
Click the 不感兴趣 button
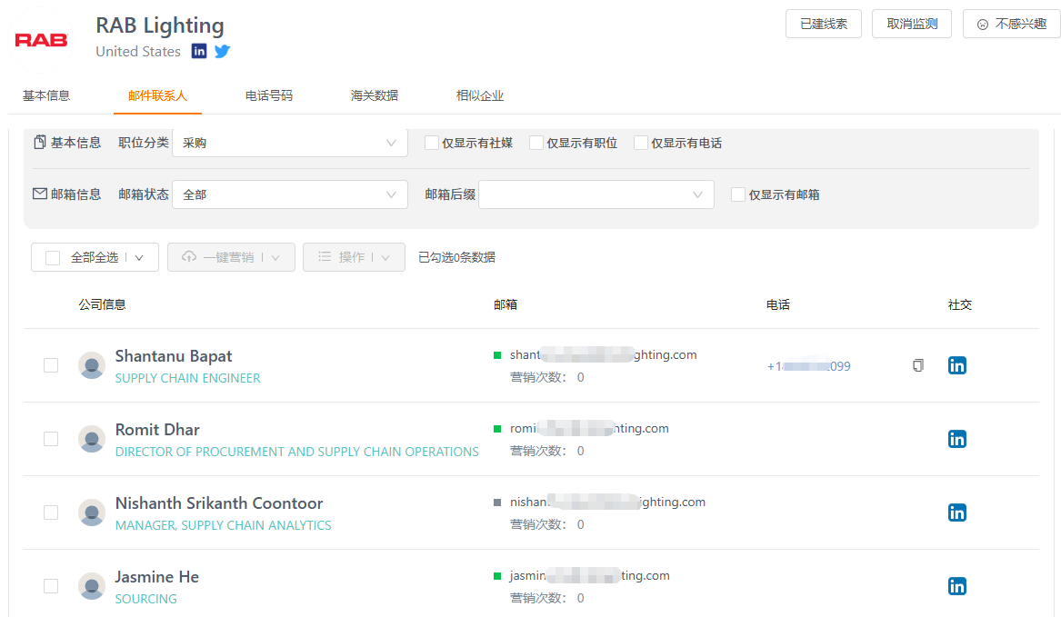[1012, 24]
